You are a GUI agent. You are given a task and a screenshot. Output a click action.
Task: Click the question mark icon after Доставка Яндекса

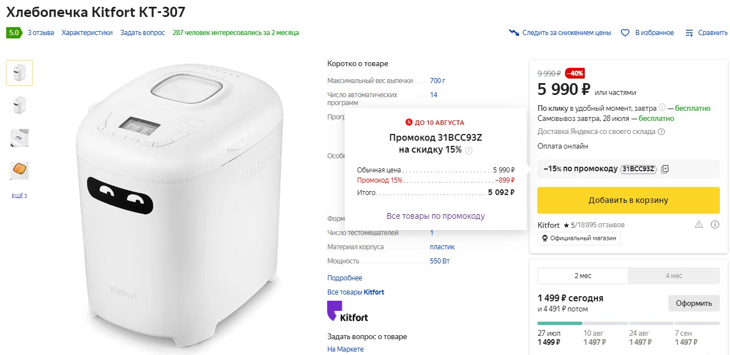pos(661,132)
